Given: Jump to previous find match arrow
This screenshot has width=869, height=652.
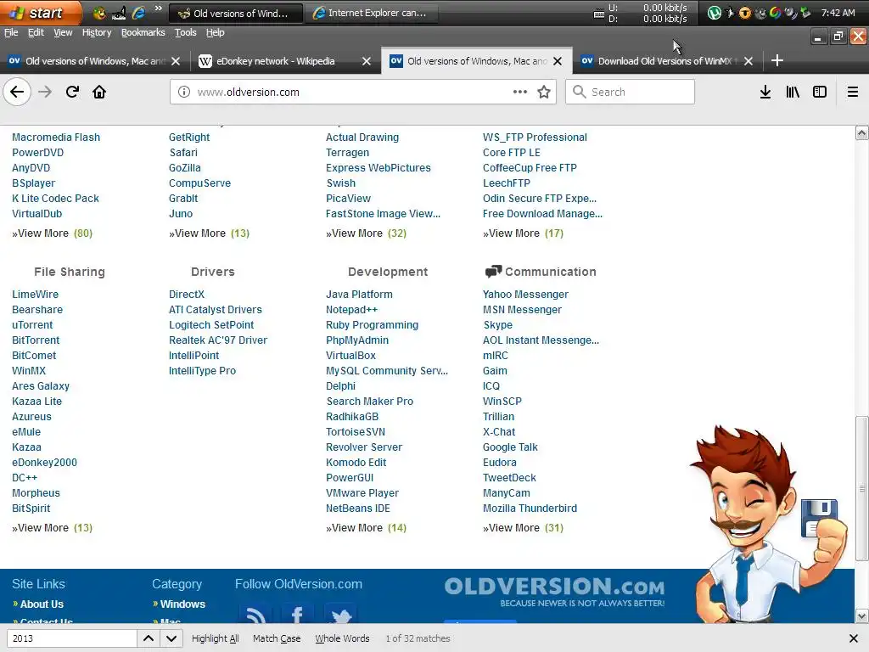Looking at the screenshot, I should coord(149,638).
